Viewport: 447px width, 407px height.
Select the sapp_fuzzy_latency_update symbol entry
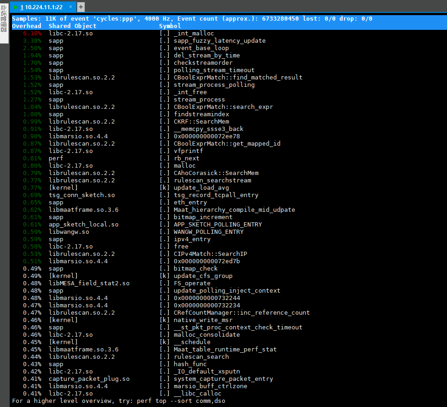click(219, 41)
